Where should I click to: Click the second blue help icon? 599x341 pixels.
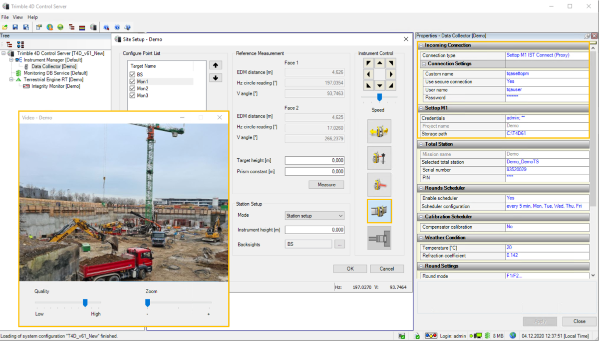coord(117,27)
